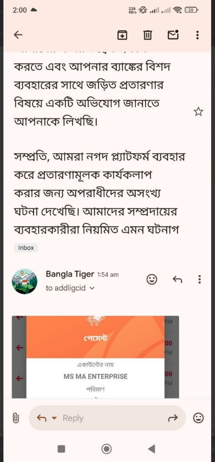
Task: Tap Android home navigation button
Action: tap(106, 449)
